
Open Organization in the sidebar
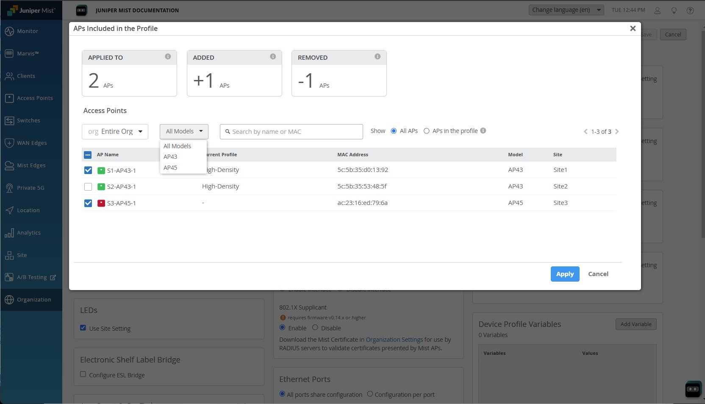pyautogui.click(x=31, y=299)
